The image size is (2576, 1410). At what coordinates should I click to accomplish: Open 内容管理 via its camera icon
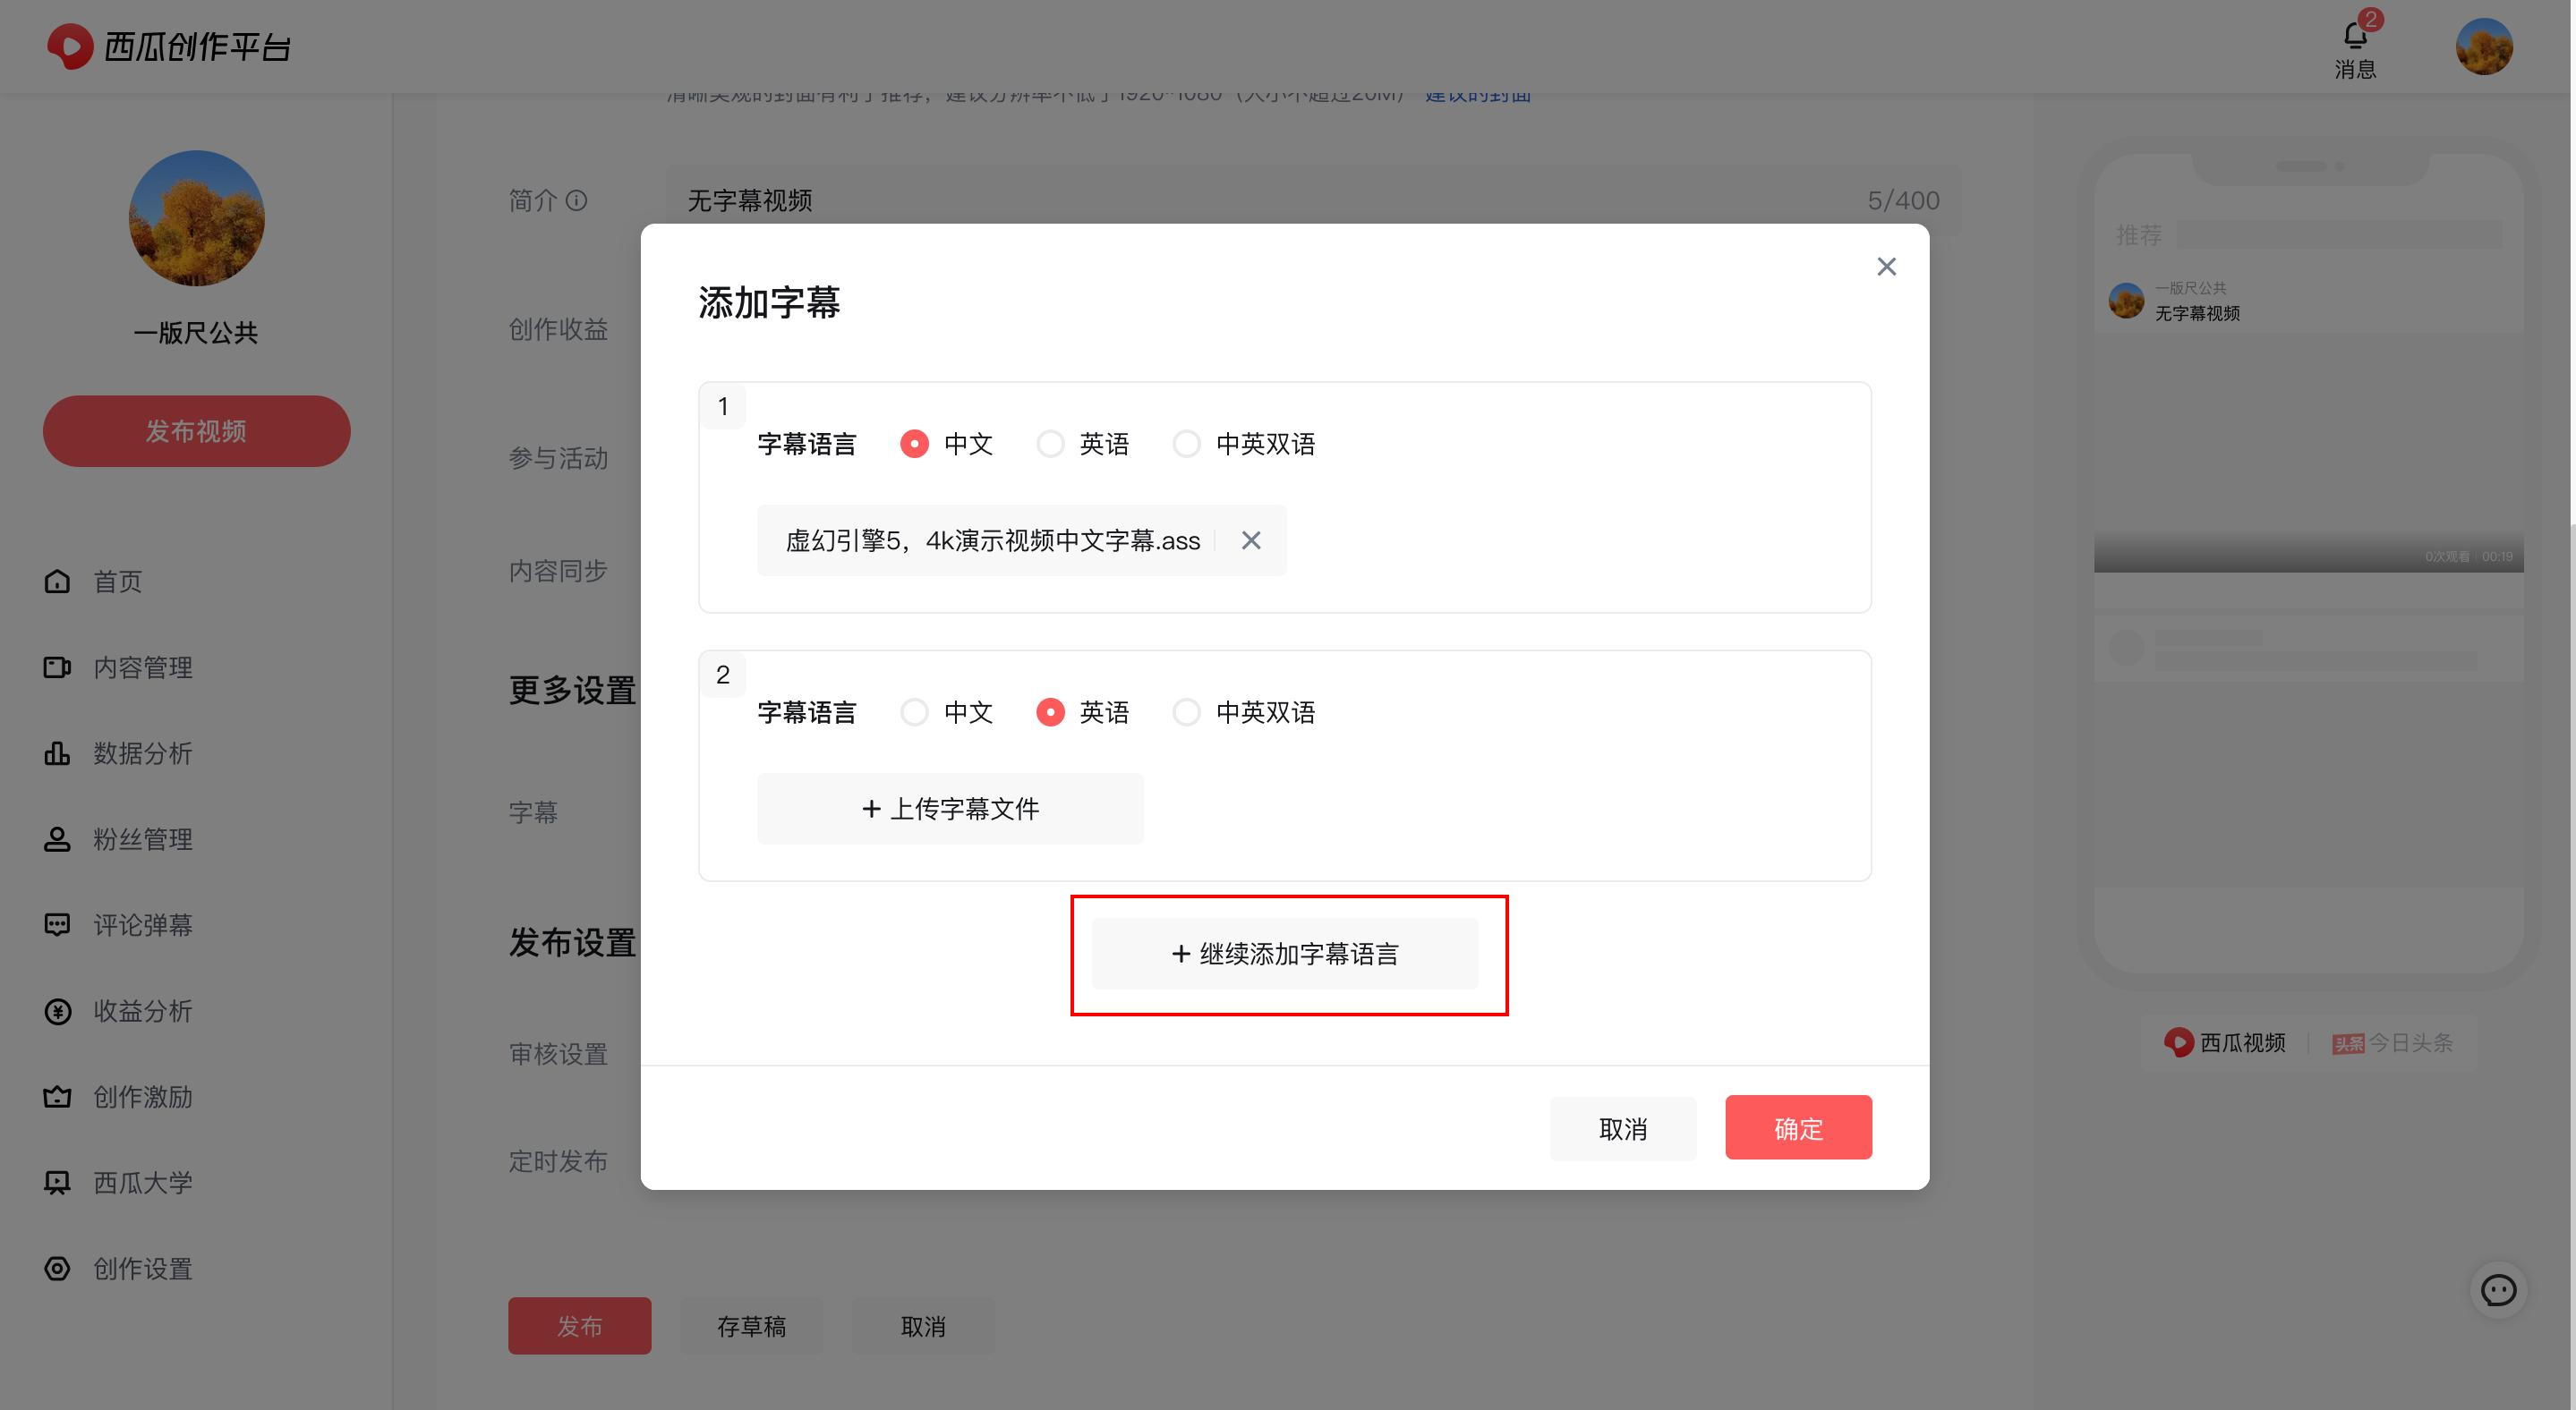click(x=57, y=667)
